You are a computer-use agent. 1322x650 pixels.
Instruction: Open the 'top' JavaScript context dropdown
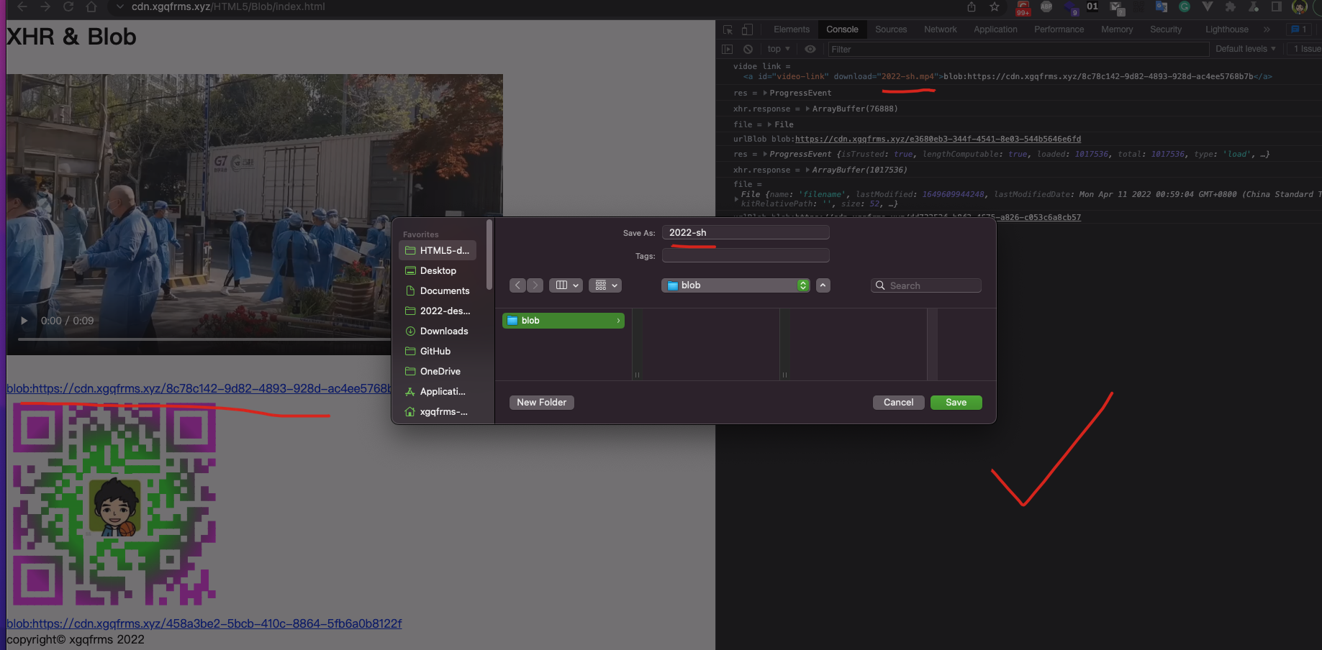tap(779, 49)
